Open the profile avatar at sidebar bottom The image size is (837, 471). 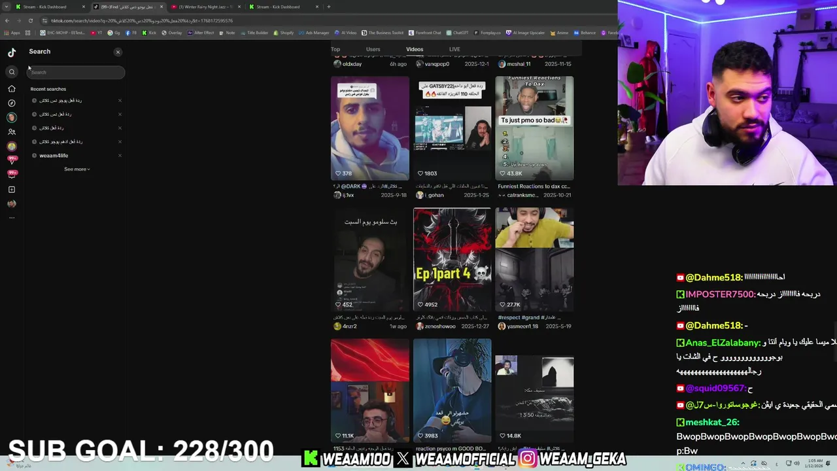(x=12, y=203)
